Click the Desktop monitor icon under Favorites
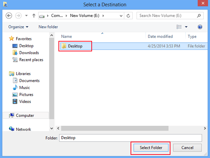 [x=15, y=46]
